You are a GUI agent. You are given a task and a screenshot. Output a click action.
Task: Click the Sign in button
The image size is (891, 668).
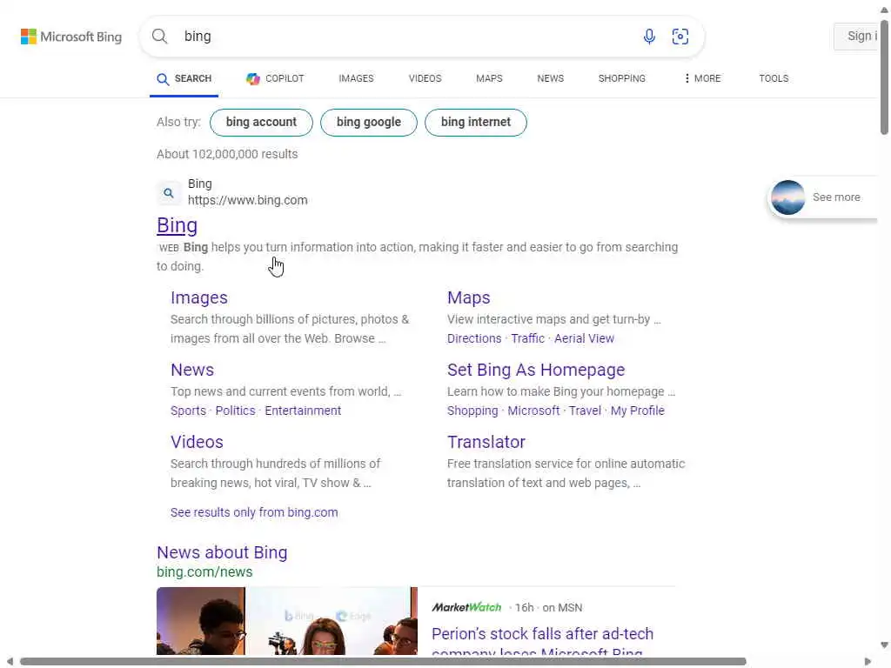(x=858, y=37)
